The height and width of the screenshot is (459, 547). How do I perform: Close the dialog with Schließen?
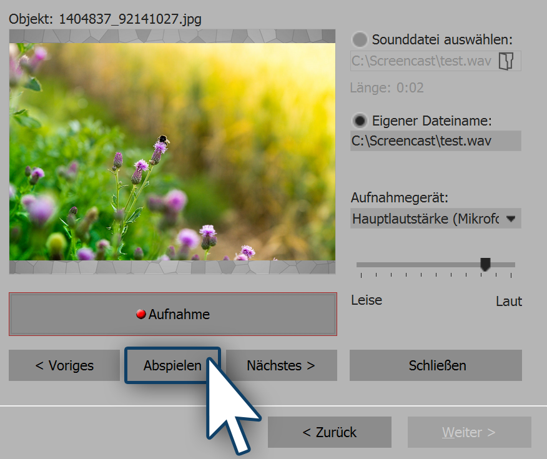[x=435, y=365]
